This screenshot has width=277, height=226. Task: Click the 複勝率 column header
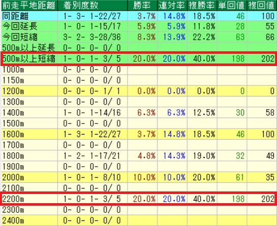coord(202,6)
